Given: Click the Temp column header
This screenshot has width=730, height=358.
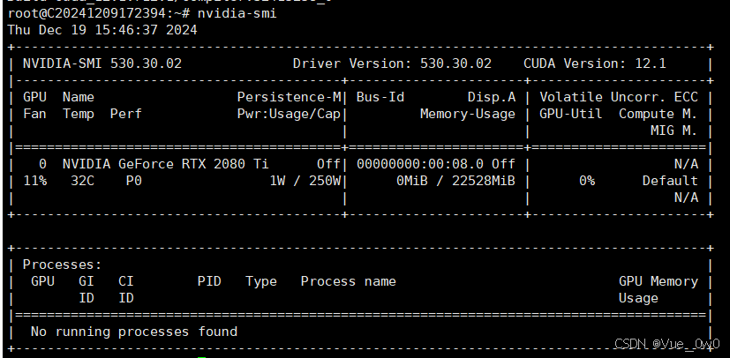Looking at the screenshot, I should click(x=79, y=114).
